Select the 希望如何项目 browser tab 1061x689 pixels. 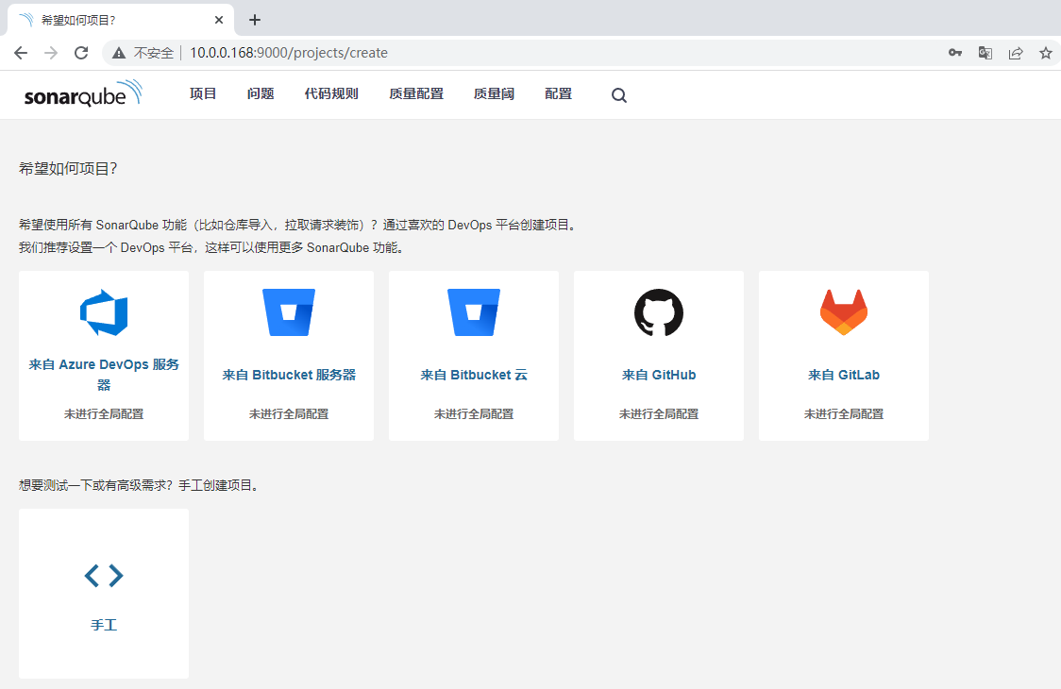tap(121, 20)
